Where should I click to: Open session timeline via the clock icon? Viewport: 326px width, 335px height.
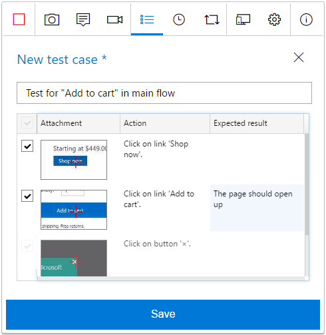tap(179, 19)
